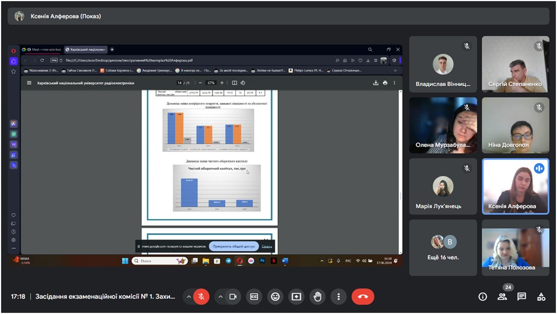Show the participants list with 24 badge

pos(502,296)
